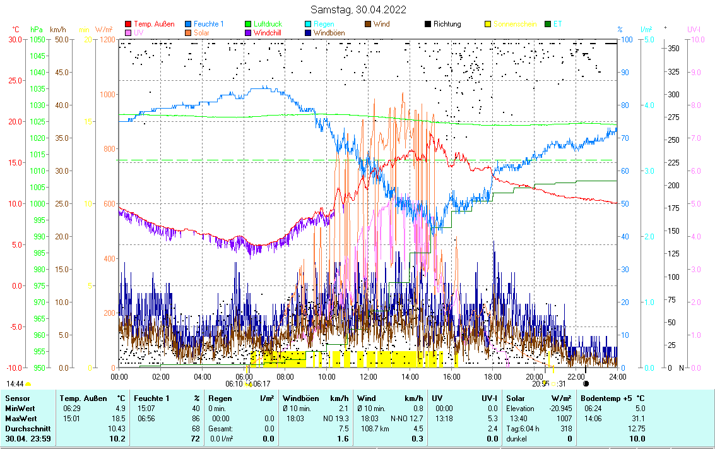Click the brown Wind legend square

point(368,24)
